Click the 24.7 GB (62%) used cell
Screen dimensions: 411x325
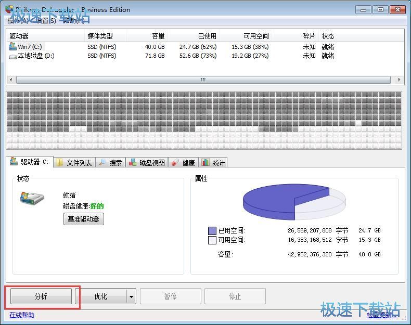point(198,47)
